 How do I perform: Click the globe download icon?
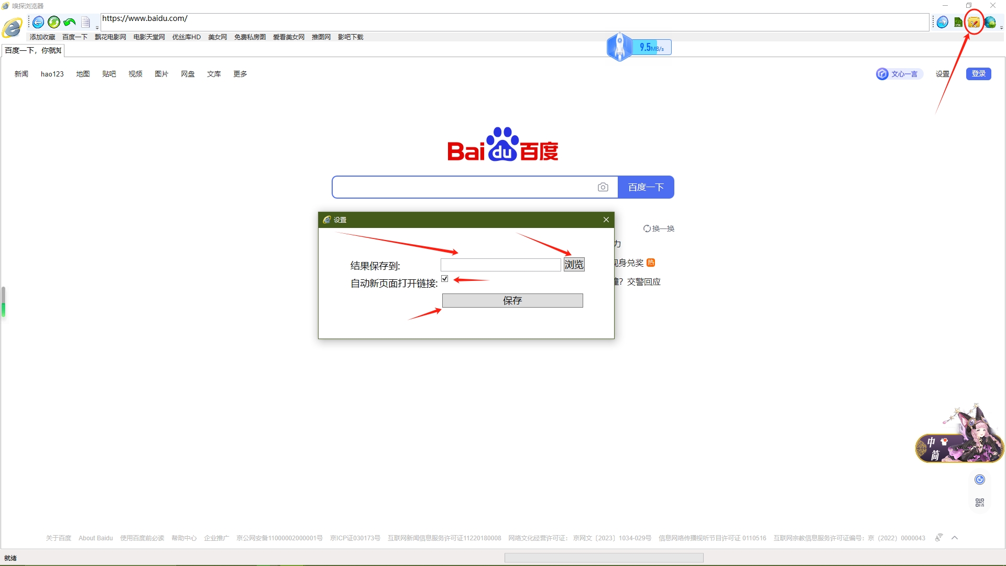click(990, 22)
